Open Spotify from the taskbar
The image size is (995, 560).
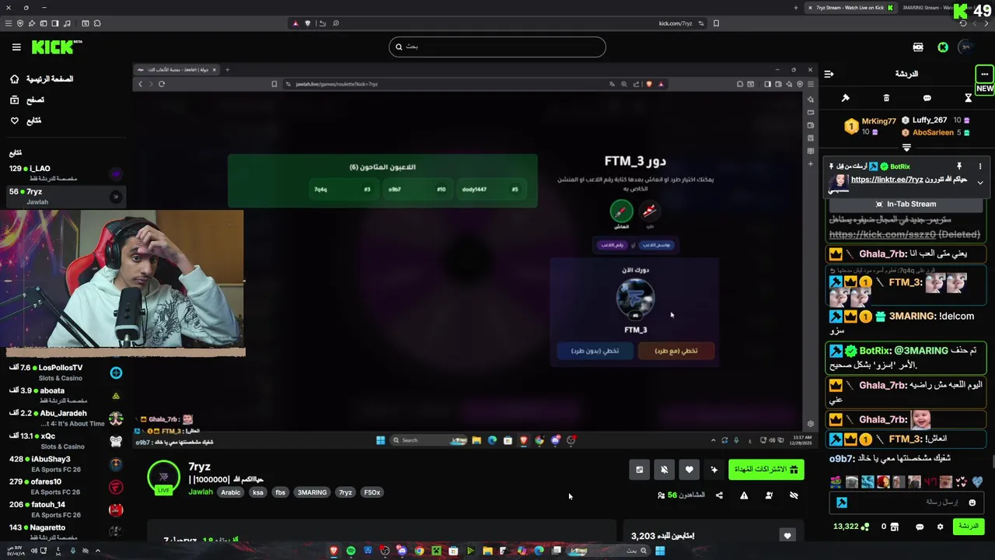pyautogui.click(x=351, y=551)
